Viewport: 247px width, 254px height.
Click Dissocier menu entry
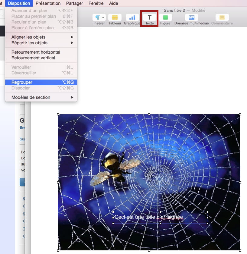[x=41, y=88]
